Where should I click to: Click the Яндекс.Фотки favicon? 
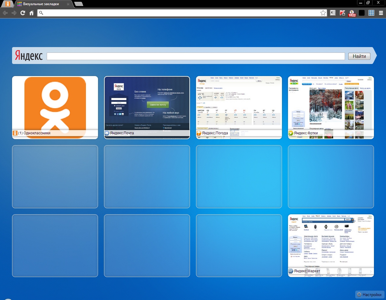click(291, 133)
